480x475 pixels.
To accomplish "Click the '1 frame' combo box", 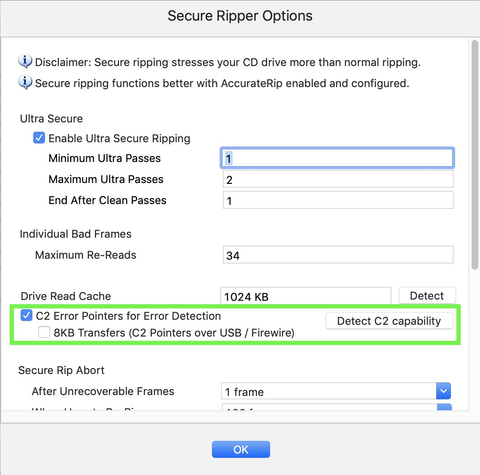I will point(336,391).
